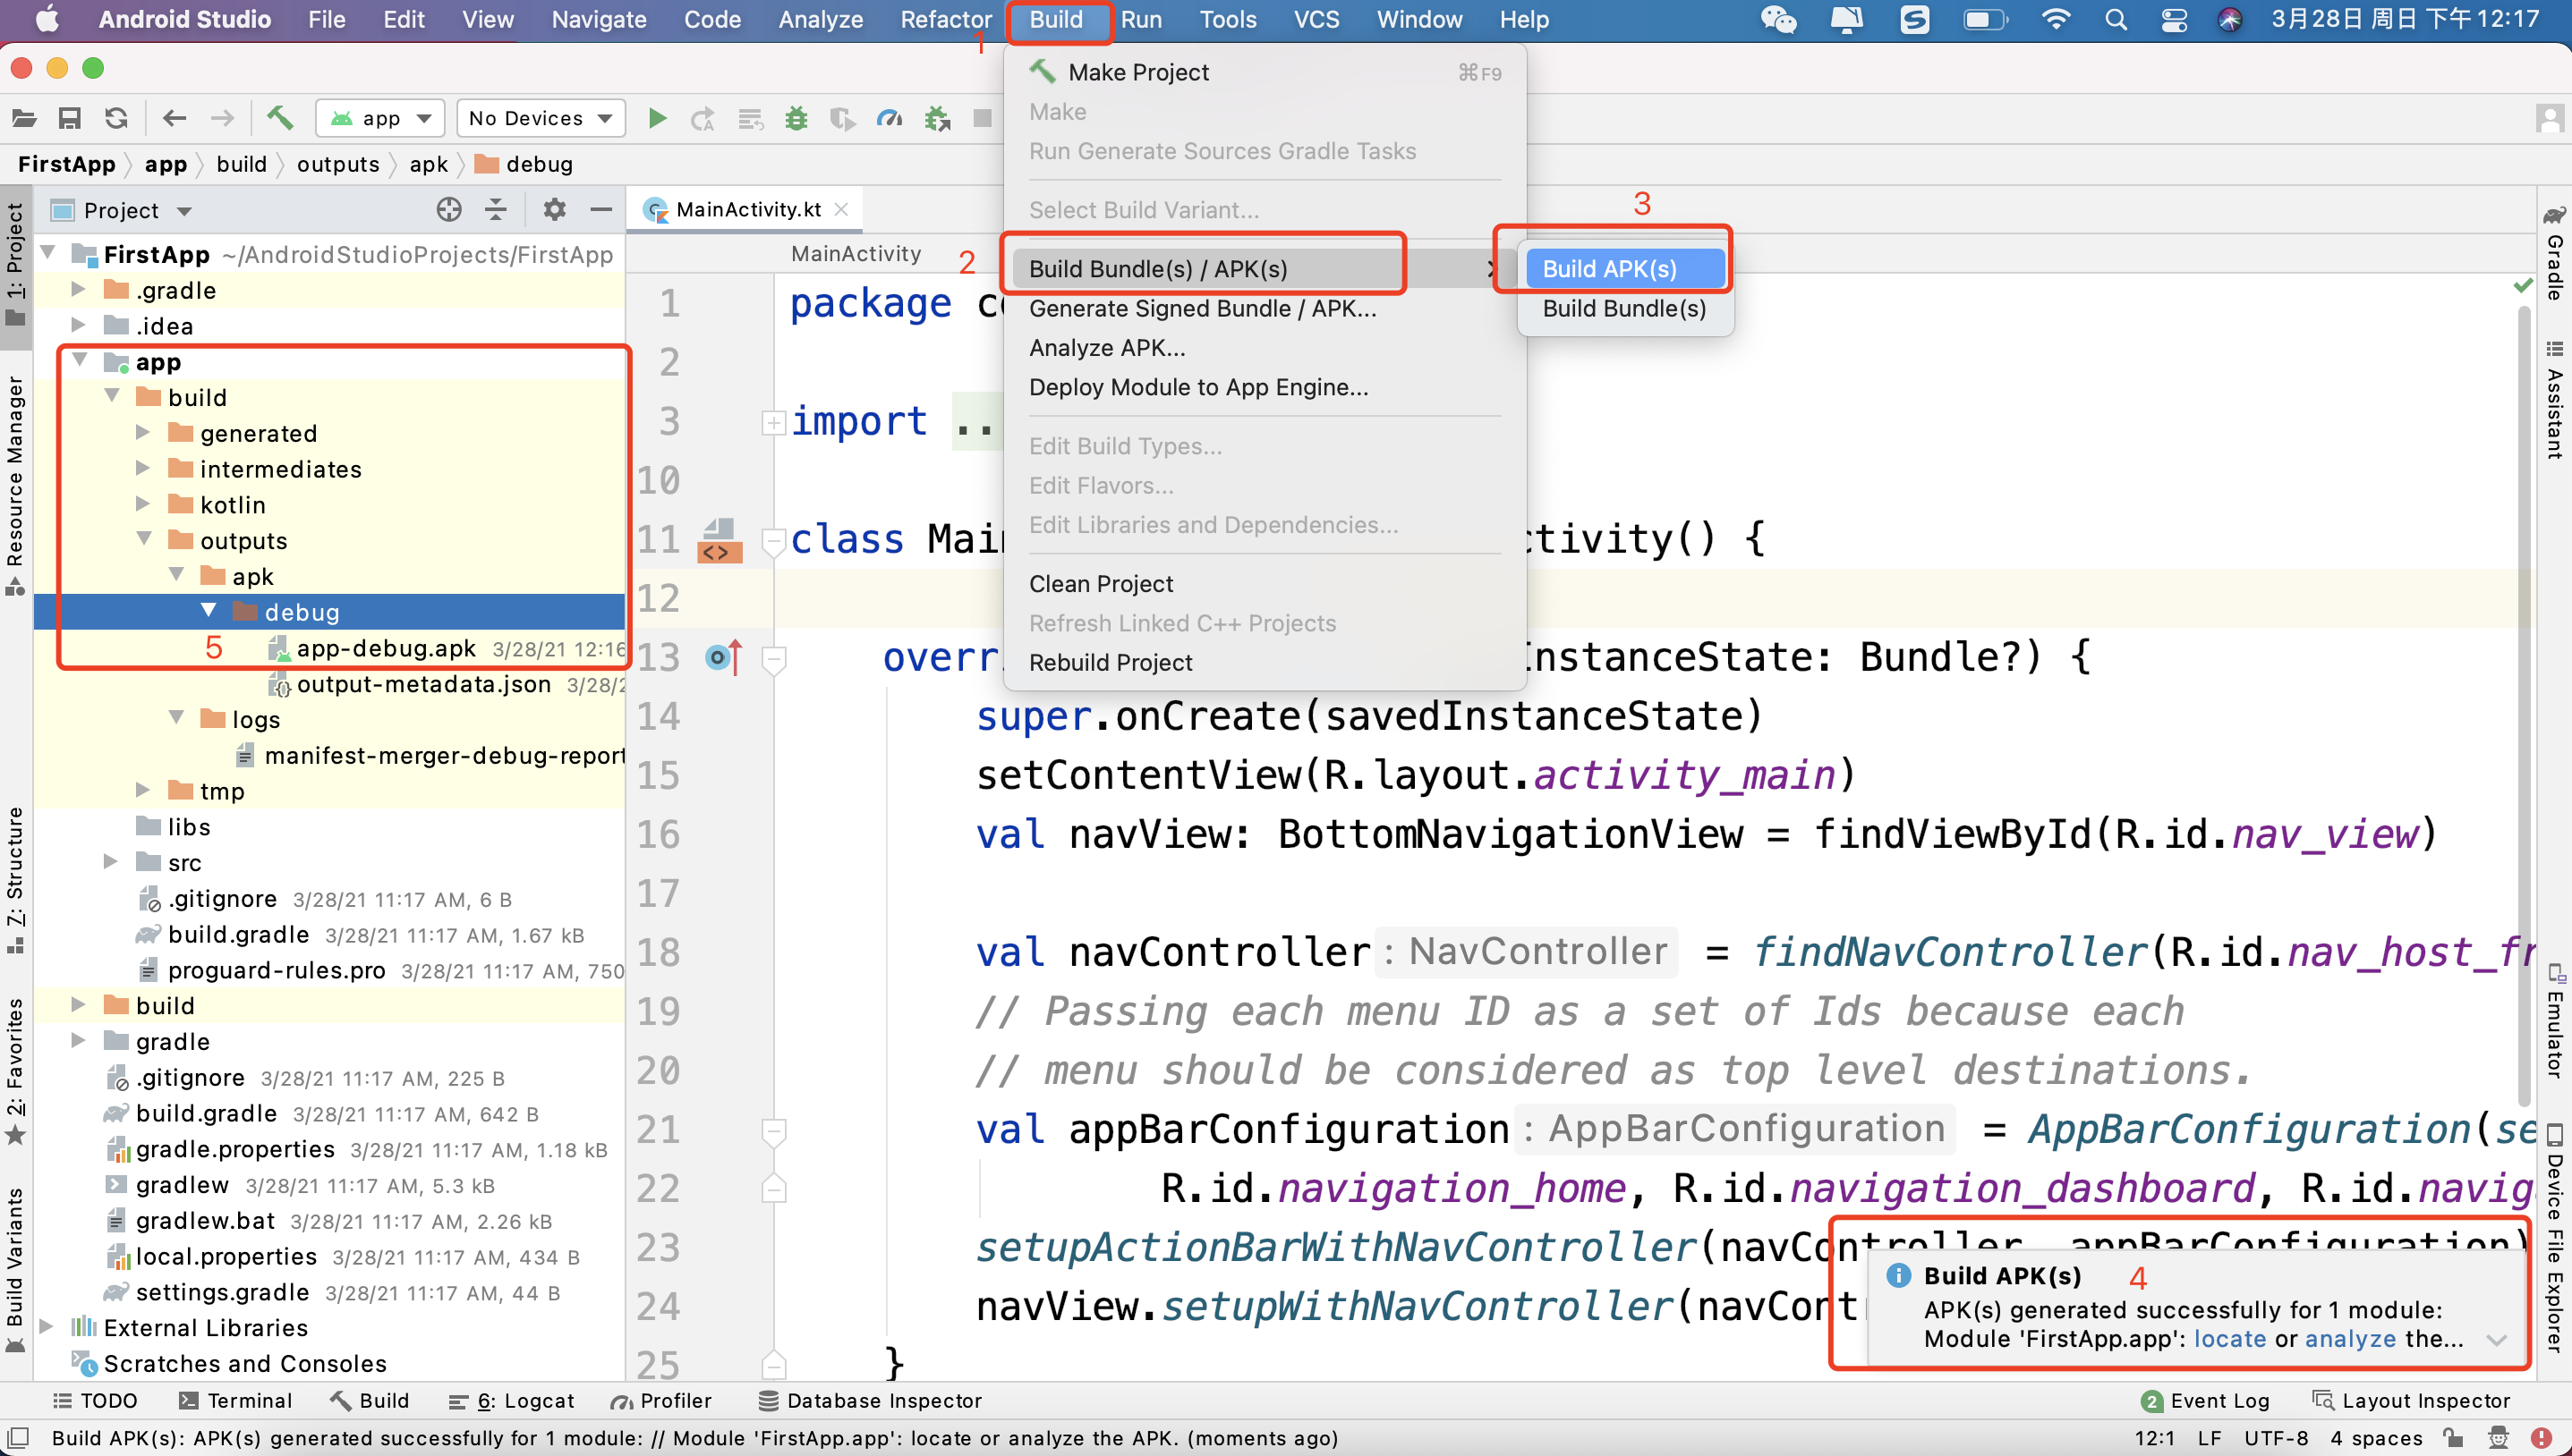Click the Make Project hammer icon
The height and width of the screenshot is (1456, 2572).
pyautogui.click(x=281, y=117)
